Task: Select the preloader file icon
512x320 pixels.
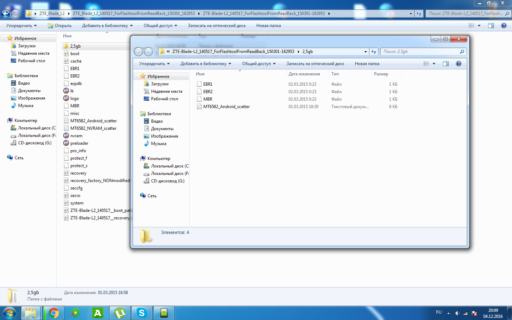Action: [66, 143]
